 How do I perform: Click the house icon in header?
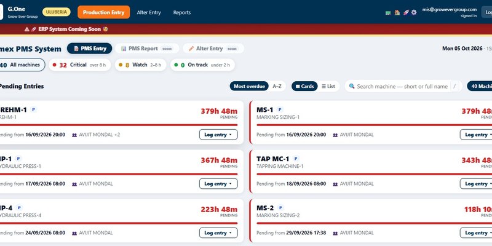click(397, 12)
